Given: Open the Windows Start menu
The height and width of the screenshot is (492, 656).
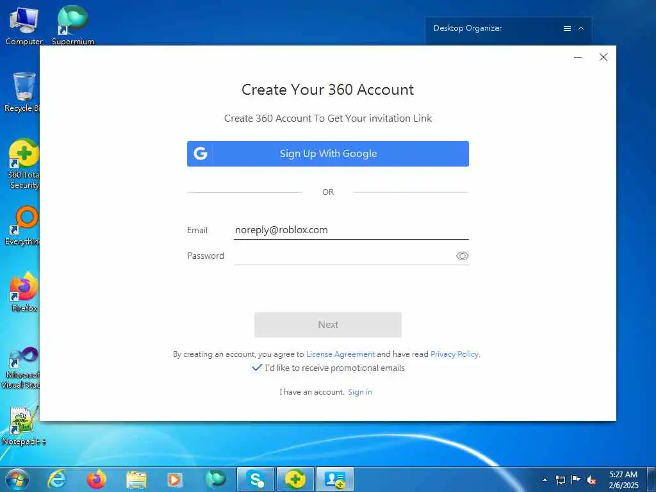Looking at the screenshot, I should (17, 479).
